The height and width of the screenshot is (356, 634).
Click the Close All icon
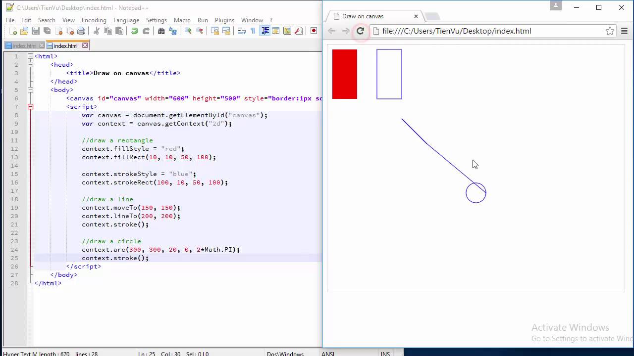point(70,31)
